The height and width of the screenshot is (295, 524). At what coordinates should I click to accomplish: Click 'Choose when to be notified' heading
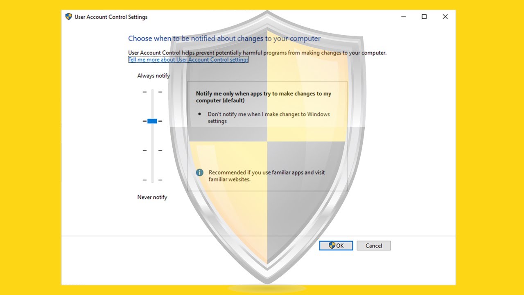(224, 39)
